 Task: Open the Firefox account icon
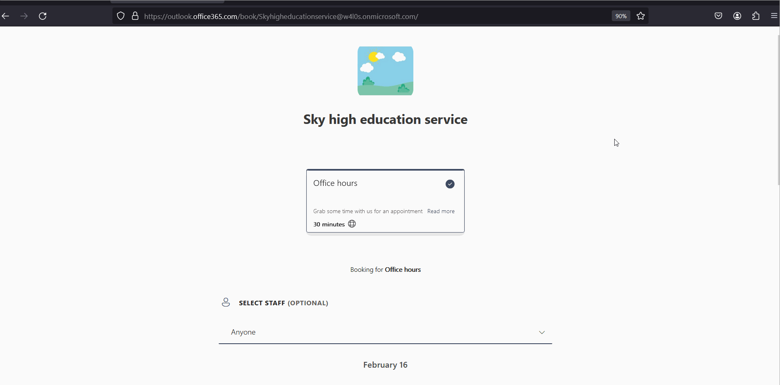click(737, 16)
